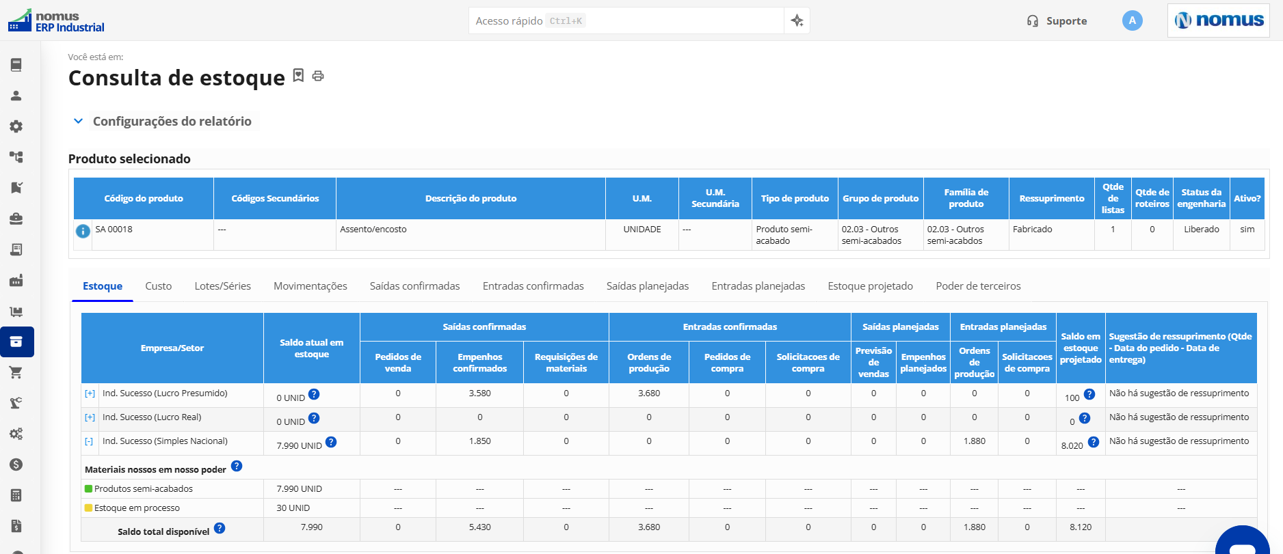Collapse Ind. Sucesso (Simples Nacional) row
1283x554 pixels.
[x=89, y=441]
